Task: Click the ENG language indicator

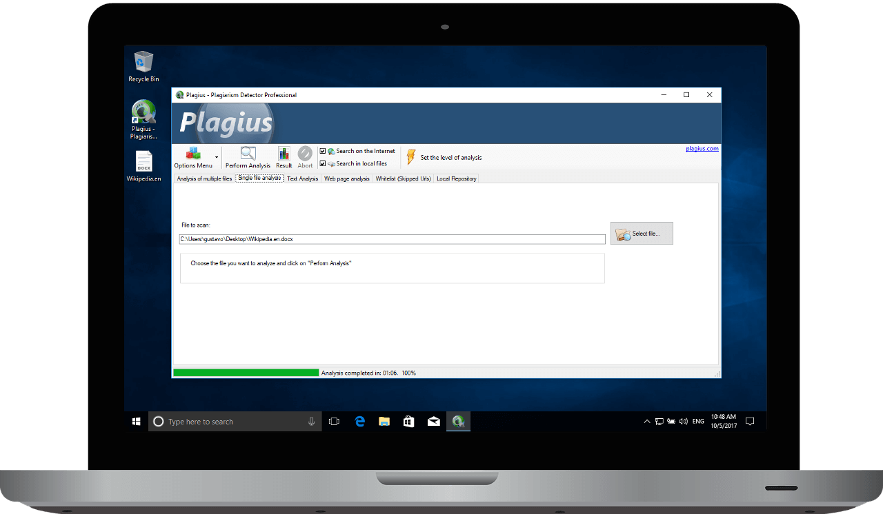Action: (699, 422)
